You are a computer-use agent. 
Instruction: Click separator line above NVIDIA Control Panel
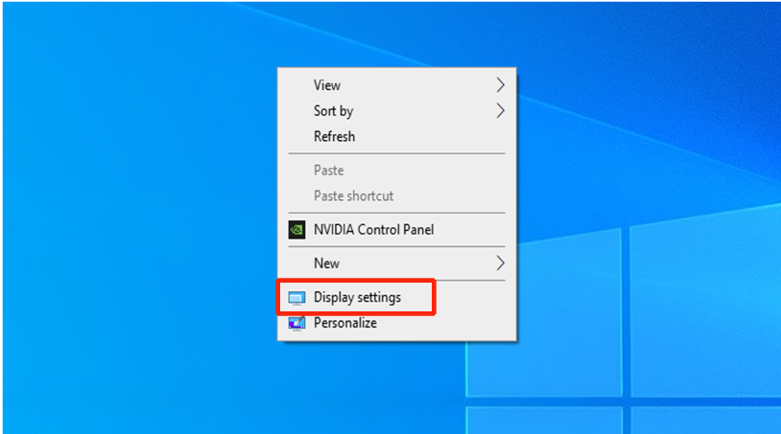click(x=397, y=213)
